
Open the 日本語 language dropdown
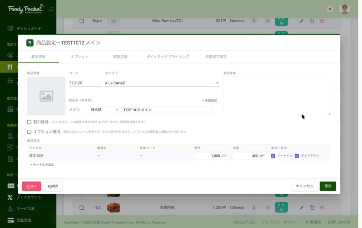coord(104,110)
